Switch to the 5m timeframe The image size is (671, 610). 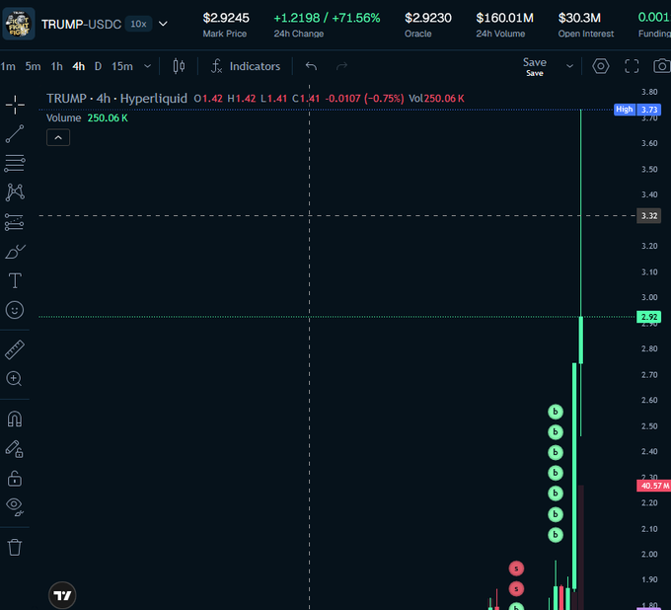(x=33, y=66)
